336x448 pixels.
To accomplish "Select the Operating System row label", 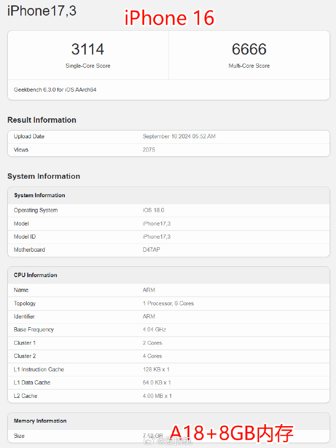I will click(x=36, y=210).
